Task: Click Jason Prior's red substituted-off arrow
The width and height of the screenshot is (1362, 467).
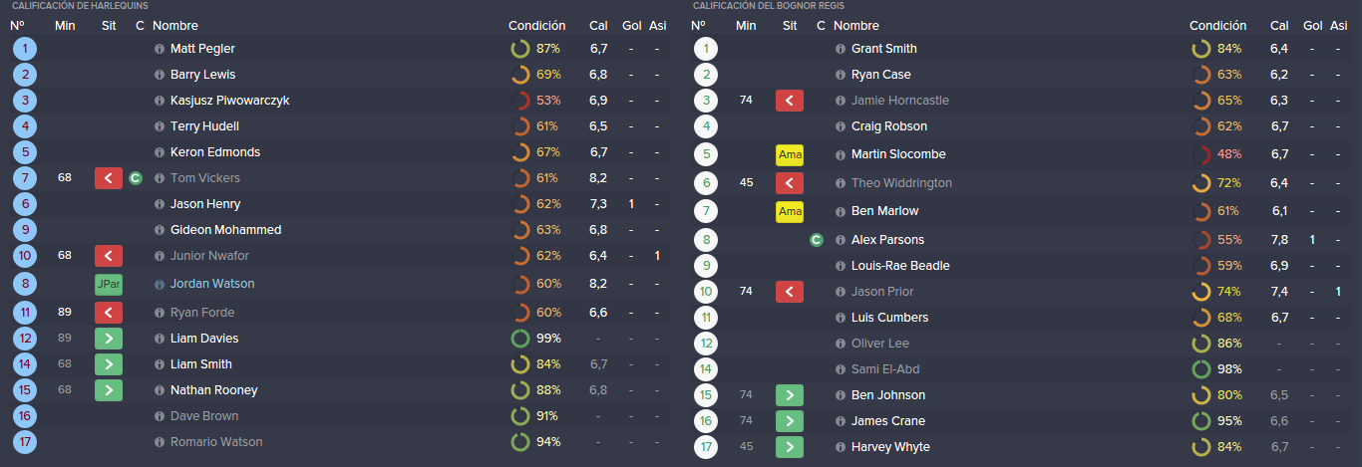Action: [x=790, y=292]
